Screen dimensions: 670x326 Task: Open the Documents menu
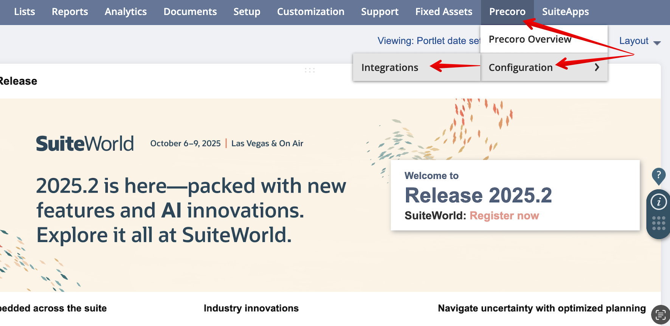click(x=190, y=12)
